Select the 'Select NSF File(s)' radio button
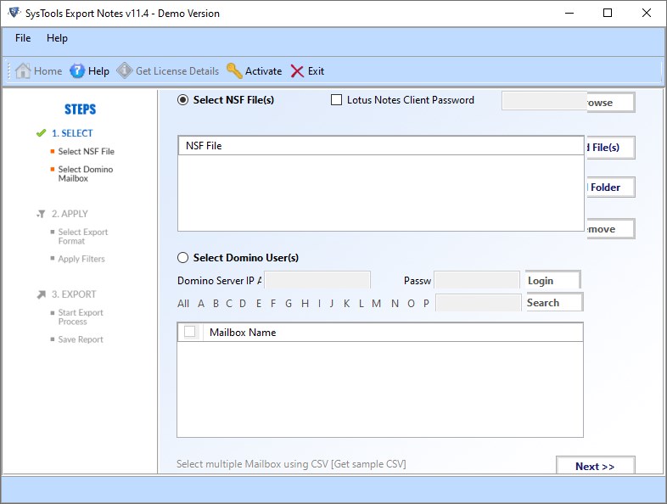 183,100
